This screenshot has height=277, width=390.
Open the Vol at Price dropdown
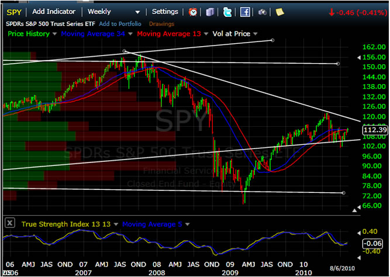pos(254,34)
